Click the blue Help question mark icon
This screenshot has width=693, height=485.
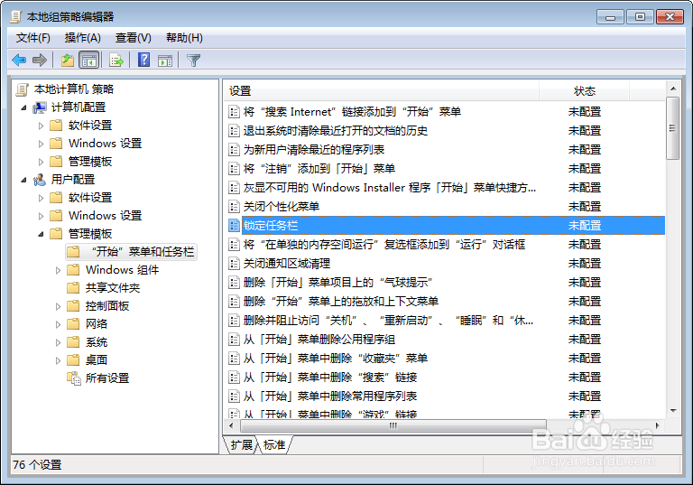tap(143, 60)
